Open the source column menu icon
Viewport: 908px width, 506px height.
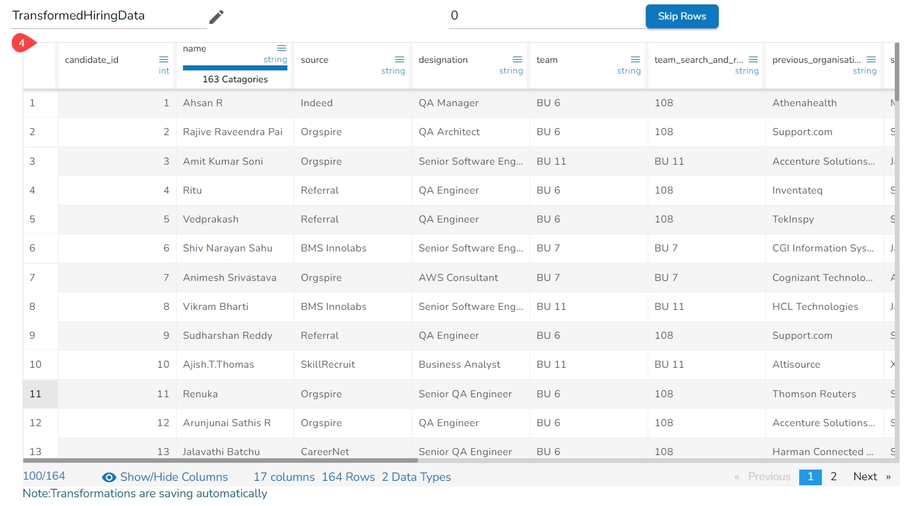pyautogui.click(x=399, y=60)
